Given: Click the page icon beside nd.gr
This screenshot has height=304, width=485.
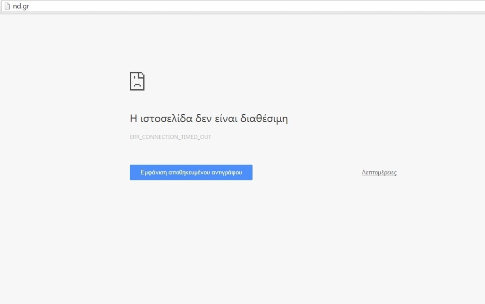Looking at the screenshot, I should pyautogui.click(x=6, y=6).
